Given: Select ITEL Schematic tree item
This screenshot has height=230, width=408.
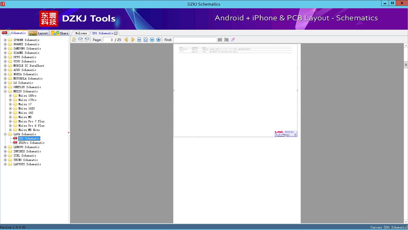Looking at the screenshot, I should [25, 156].
